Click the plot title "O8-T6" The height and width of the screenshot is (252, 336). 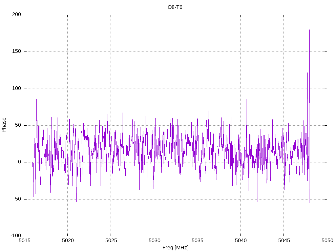[175, 7]
